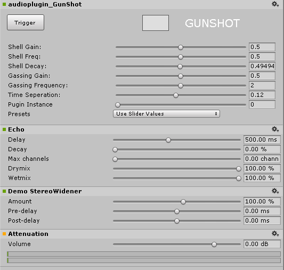284x270 pixels.
Task: Toggle green bypass square of audioplugin_GunShot
Action: tap(4, 4)
